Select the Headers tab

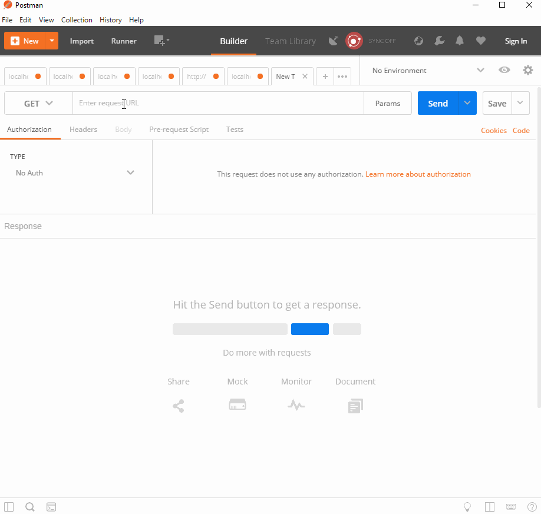[x=84, y=130]
